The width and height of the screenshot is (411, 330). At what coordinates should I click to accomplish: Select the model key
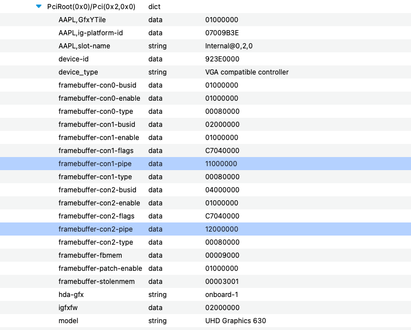68,321
